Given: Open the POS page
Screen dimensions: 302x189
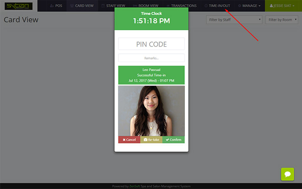Looking at the screenshot, I should (56, 6).
